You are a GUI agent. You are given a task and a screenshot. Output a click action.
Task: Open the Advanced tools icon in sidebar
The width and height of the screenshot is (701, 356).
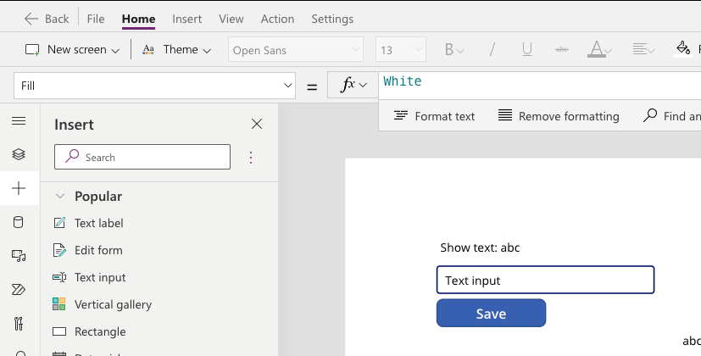point(19,323)
